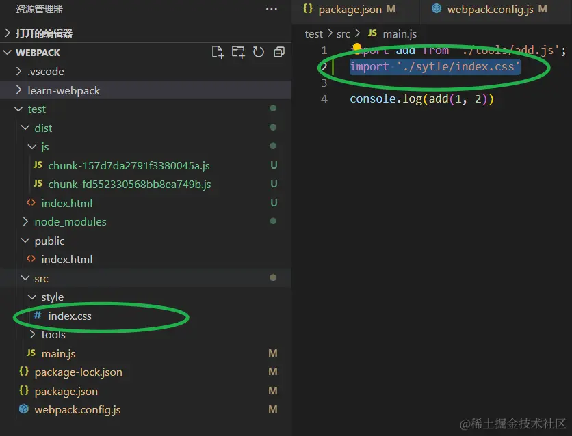572x436 pixels.
Task: Click line number 4 in the gutter
Action: pyautogui.click(x=324, y=98)
